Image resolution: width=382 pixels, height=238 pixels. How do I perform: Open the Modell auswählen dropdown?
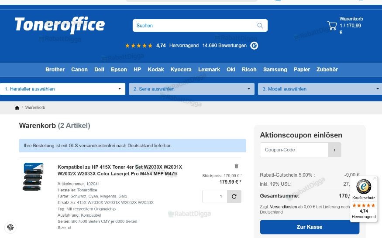pyautogui.click(x=320, y=89)
